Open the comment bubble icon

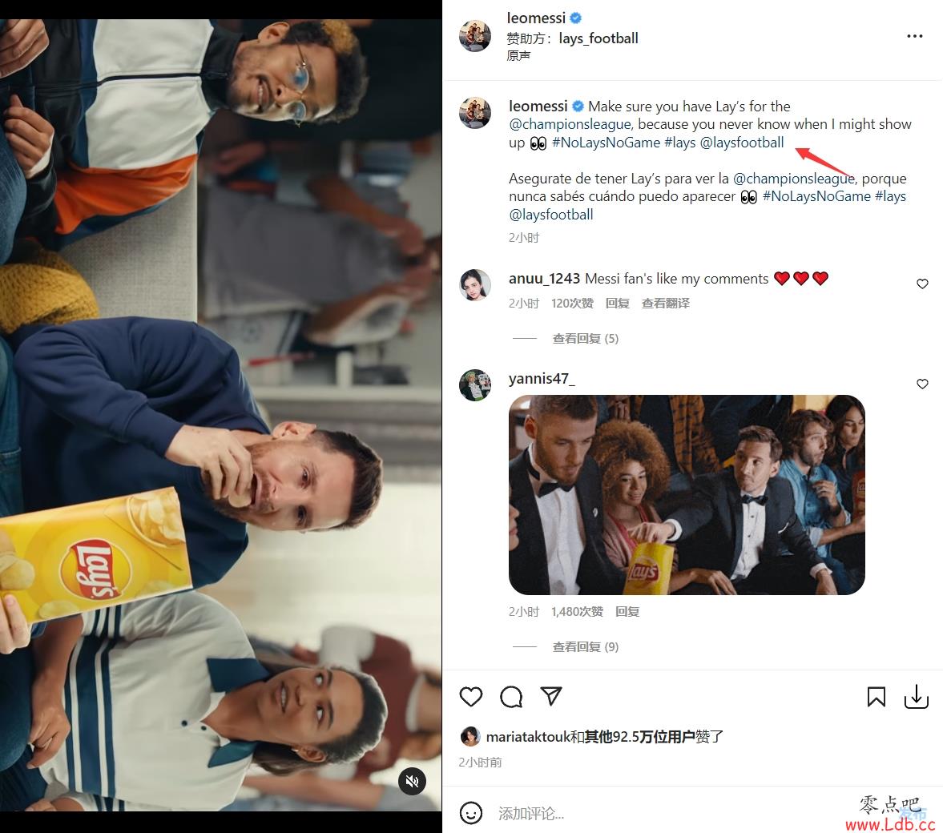[x=511, y=697]
